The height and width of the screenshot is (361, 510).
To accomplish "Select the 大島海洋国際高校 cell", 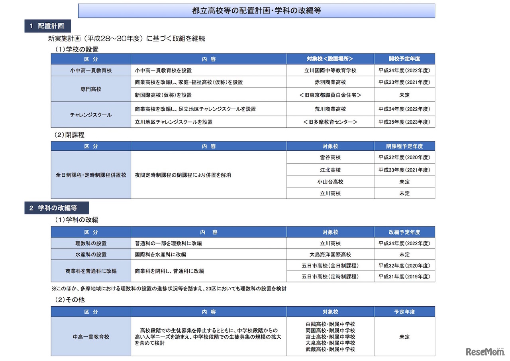I will pos(330,254).
